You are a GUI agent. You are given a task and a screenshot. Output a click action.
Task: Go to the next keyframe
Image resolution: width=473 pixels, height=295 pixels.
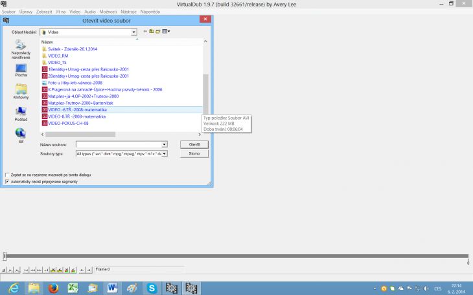tap(60, 270)
